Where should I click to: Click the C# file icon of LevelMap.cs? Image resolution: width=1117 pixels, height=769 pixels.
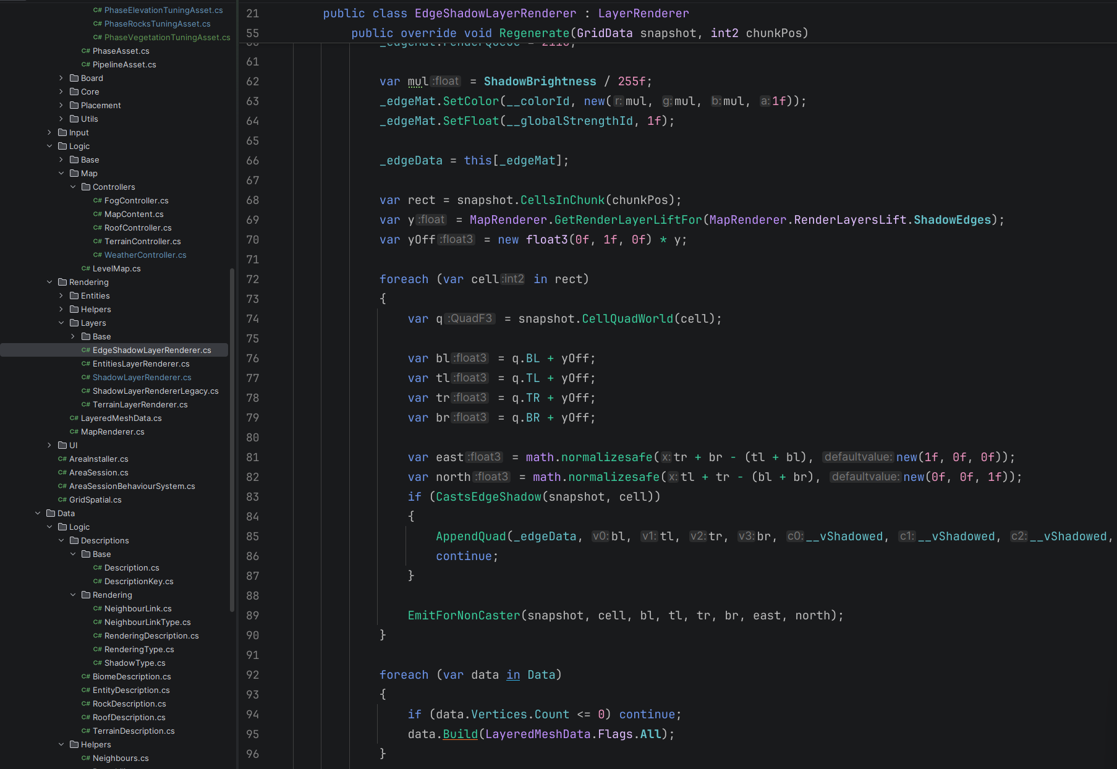(x=86, y=269)
